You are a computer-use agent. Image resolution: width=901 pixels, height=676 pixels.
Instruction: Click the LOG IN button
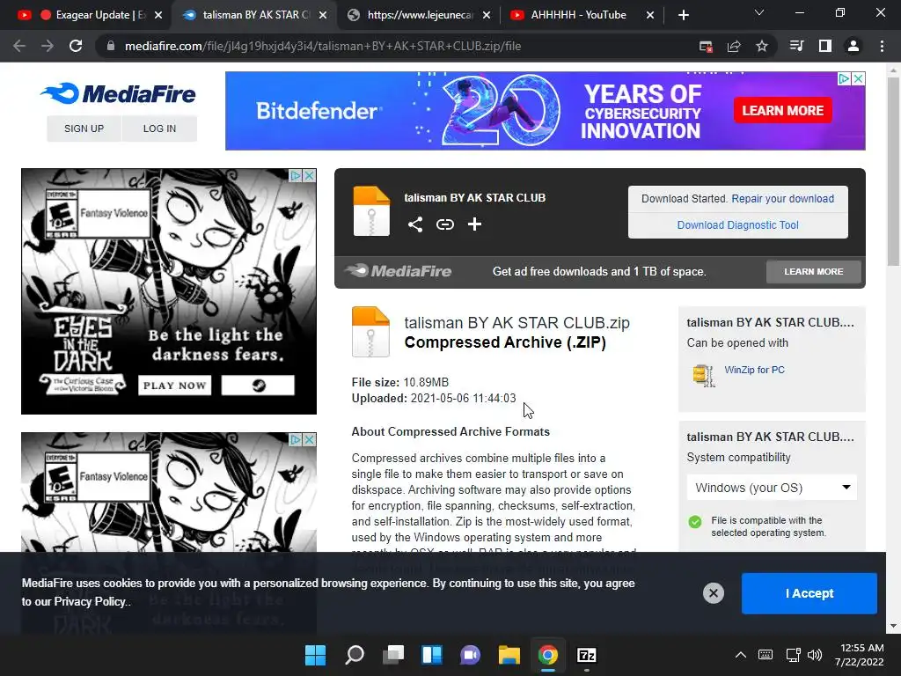(x=160, y=129)
